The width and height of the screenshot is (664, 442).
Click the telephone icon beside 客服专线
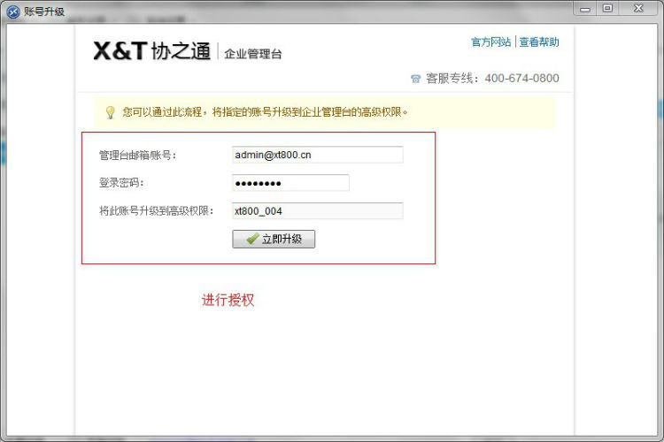click(x=416, y=79)
